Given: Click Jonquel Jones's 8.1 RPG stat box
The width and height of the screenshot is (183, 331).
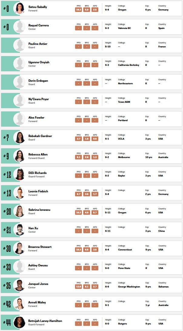Looking at the screenshot, I should 87,287.
